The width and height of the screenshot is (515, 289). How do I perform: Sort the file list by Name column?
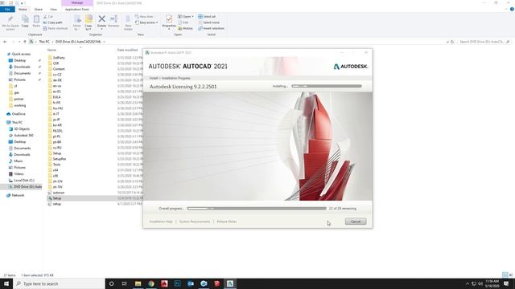pos(51,50)
